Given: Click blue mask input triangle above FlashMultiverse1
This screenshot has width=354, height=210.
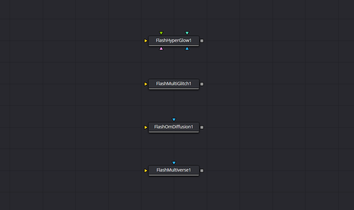Looking at the screenshot, I should [174, 163].
